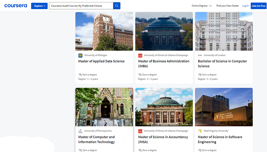Click 'Degree · 3 – 6 years' text

208,79
